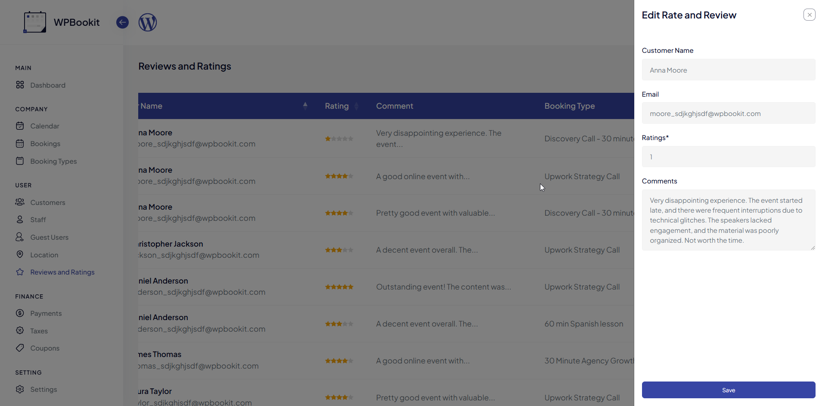This screenshot has width=822, height=406.
Task: Click the blue back arrow button
Action: pyautogui.click(x=122, y=22)
